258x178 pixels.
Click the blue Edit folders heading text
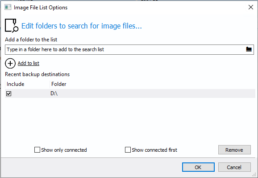82,26
